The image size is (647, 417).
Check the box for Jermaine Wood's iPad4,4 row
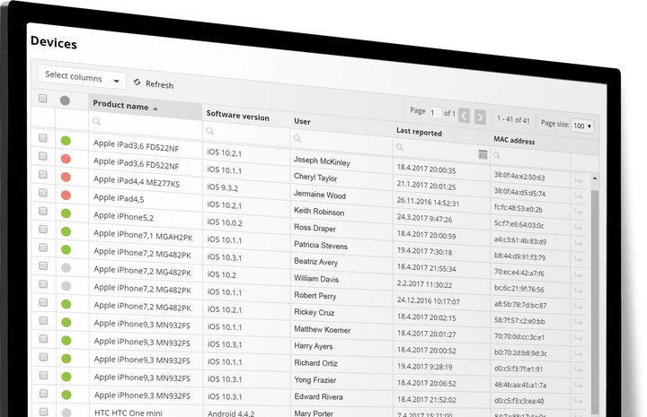43,175
